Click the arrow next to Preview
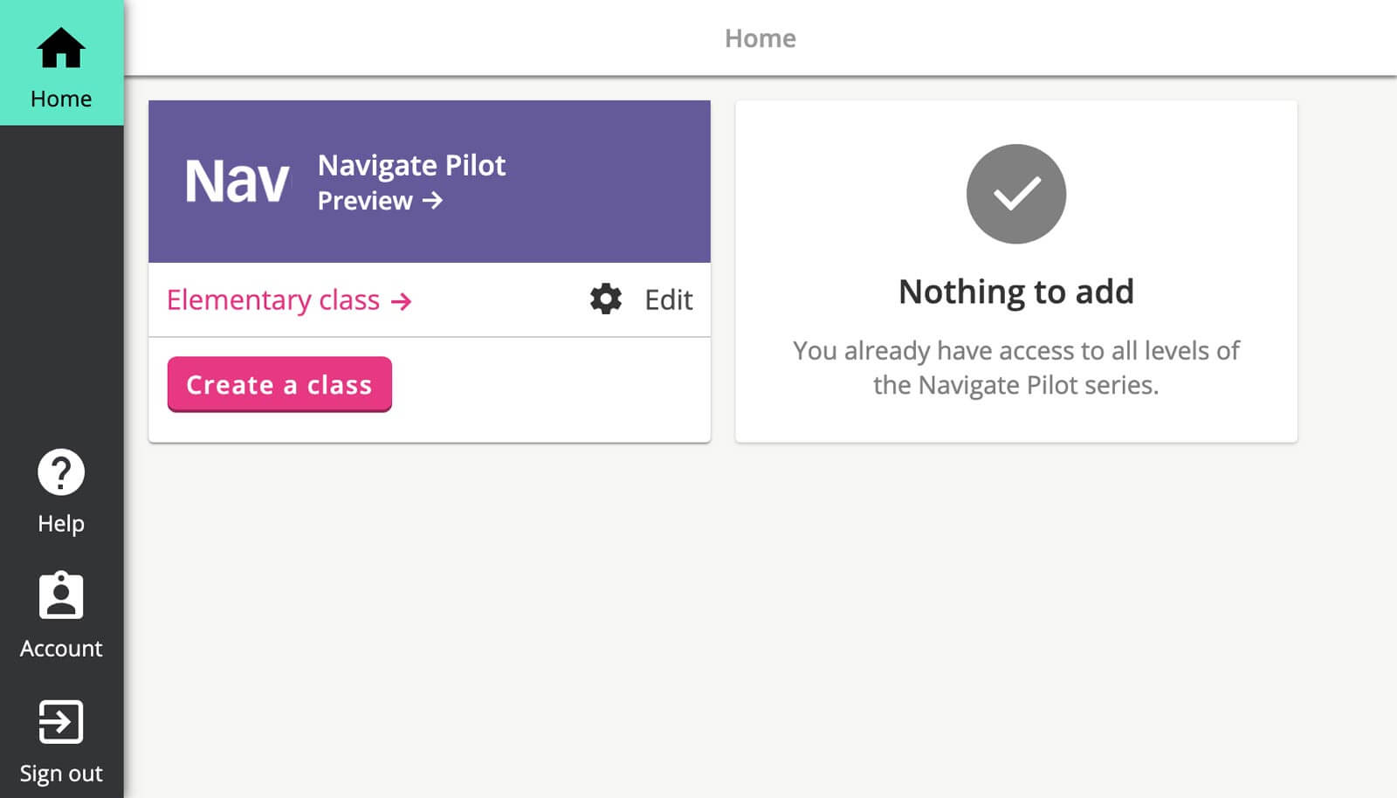This screenshot has height=798, width=1397. pyautogui.click(x=433, y=201)
